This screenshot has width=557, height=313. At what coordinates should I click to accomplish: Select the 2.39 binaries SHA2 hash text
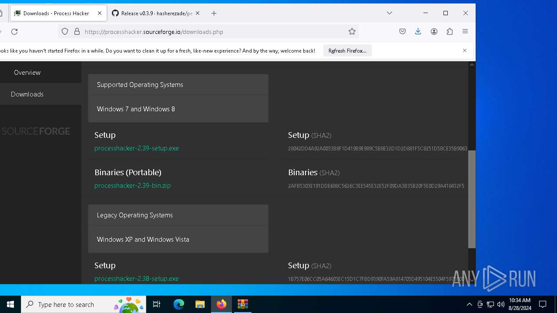point(376,186)
